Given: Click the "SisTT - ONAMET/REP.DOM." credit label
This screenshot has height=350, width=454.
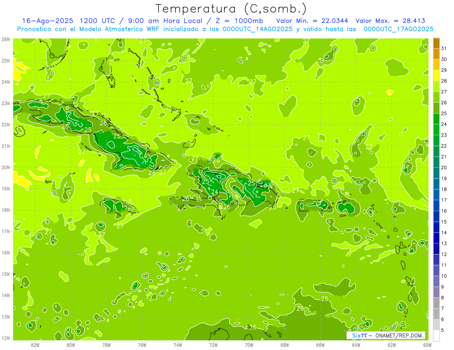Looking at the screenshot, I should 386,335.
